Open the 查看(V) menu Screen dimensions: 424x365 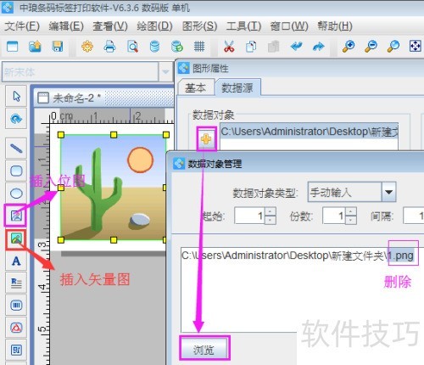coord(110,26)
